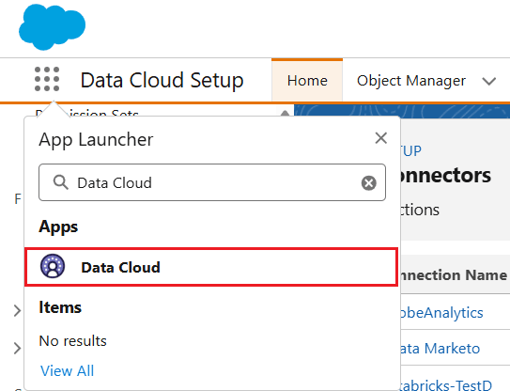Image resolution: width=510 pixels, height=391 pixels.
Task: Expand the upper sidebar tree chevron
Action: point(17,310)
